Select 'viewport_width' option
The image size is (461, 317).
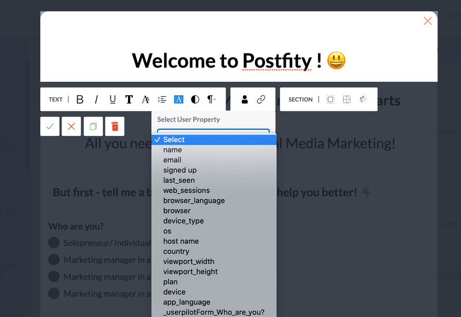click(214, 262)
